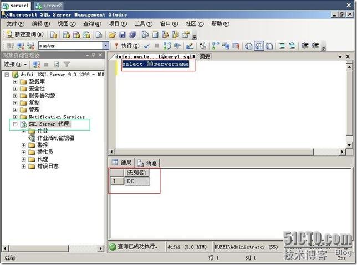357x265 pixels.
Task: Click Disconnect icon in Object Explorer toolbar
Action: pyautogui.click(x=37, y=65)
